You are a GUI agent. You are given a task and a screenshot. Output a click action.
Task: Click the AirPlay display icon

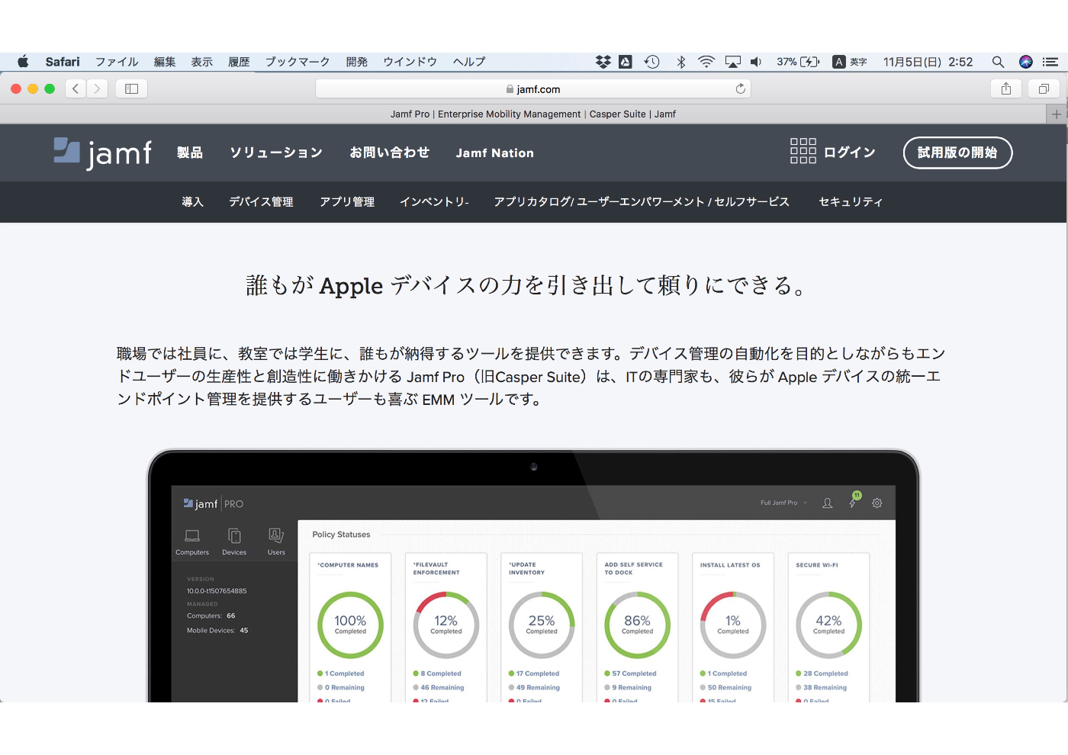pyautogui.click(x=732, y=62)
